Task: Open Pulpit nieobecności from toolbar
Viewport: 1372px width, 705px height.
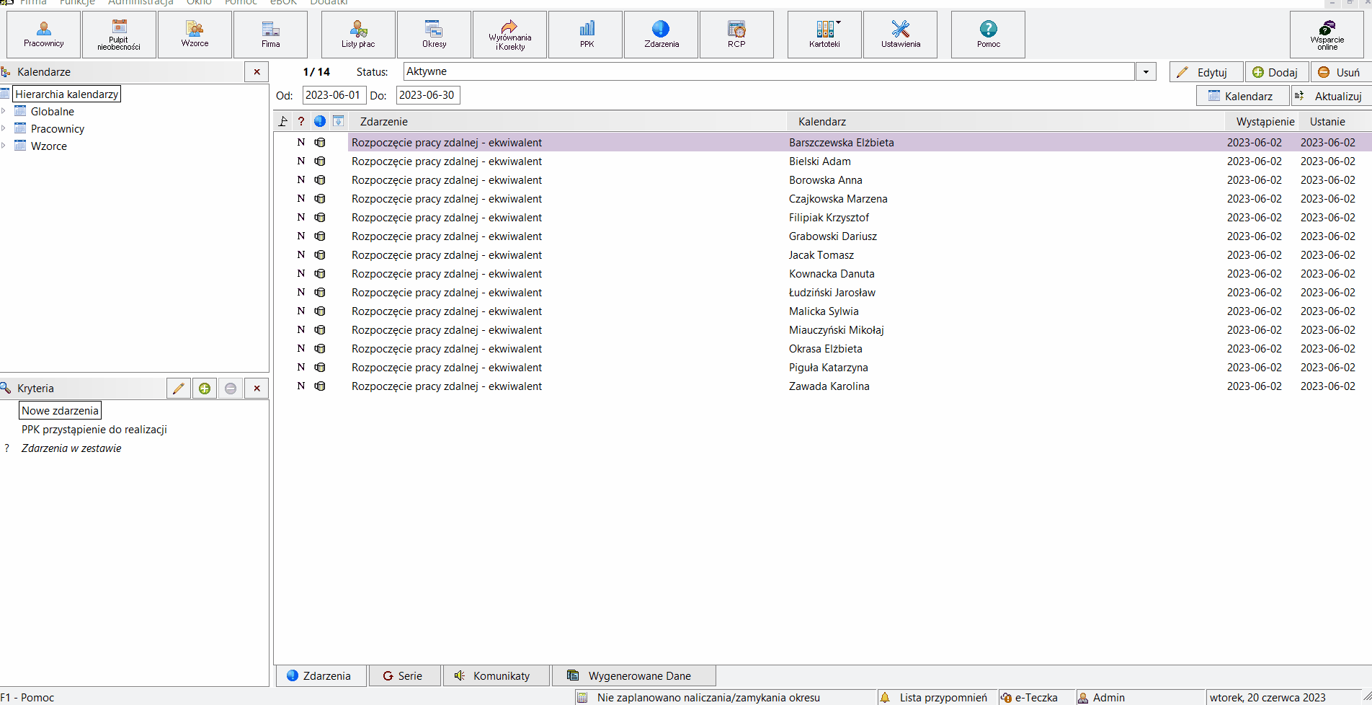Action: (x=119, y=35)
